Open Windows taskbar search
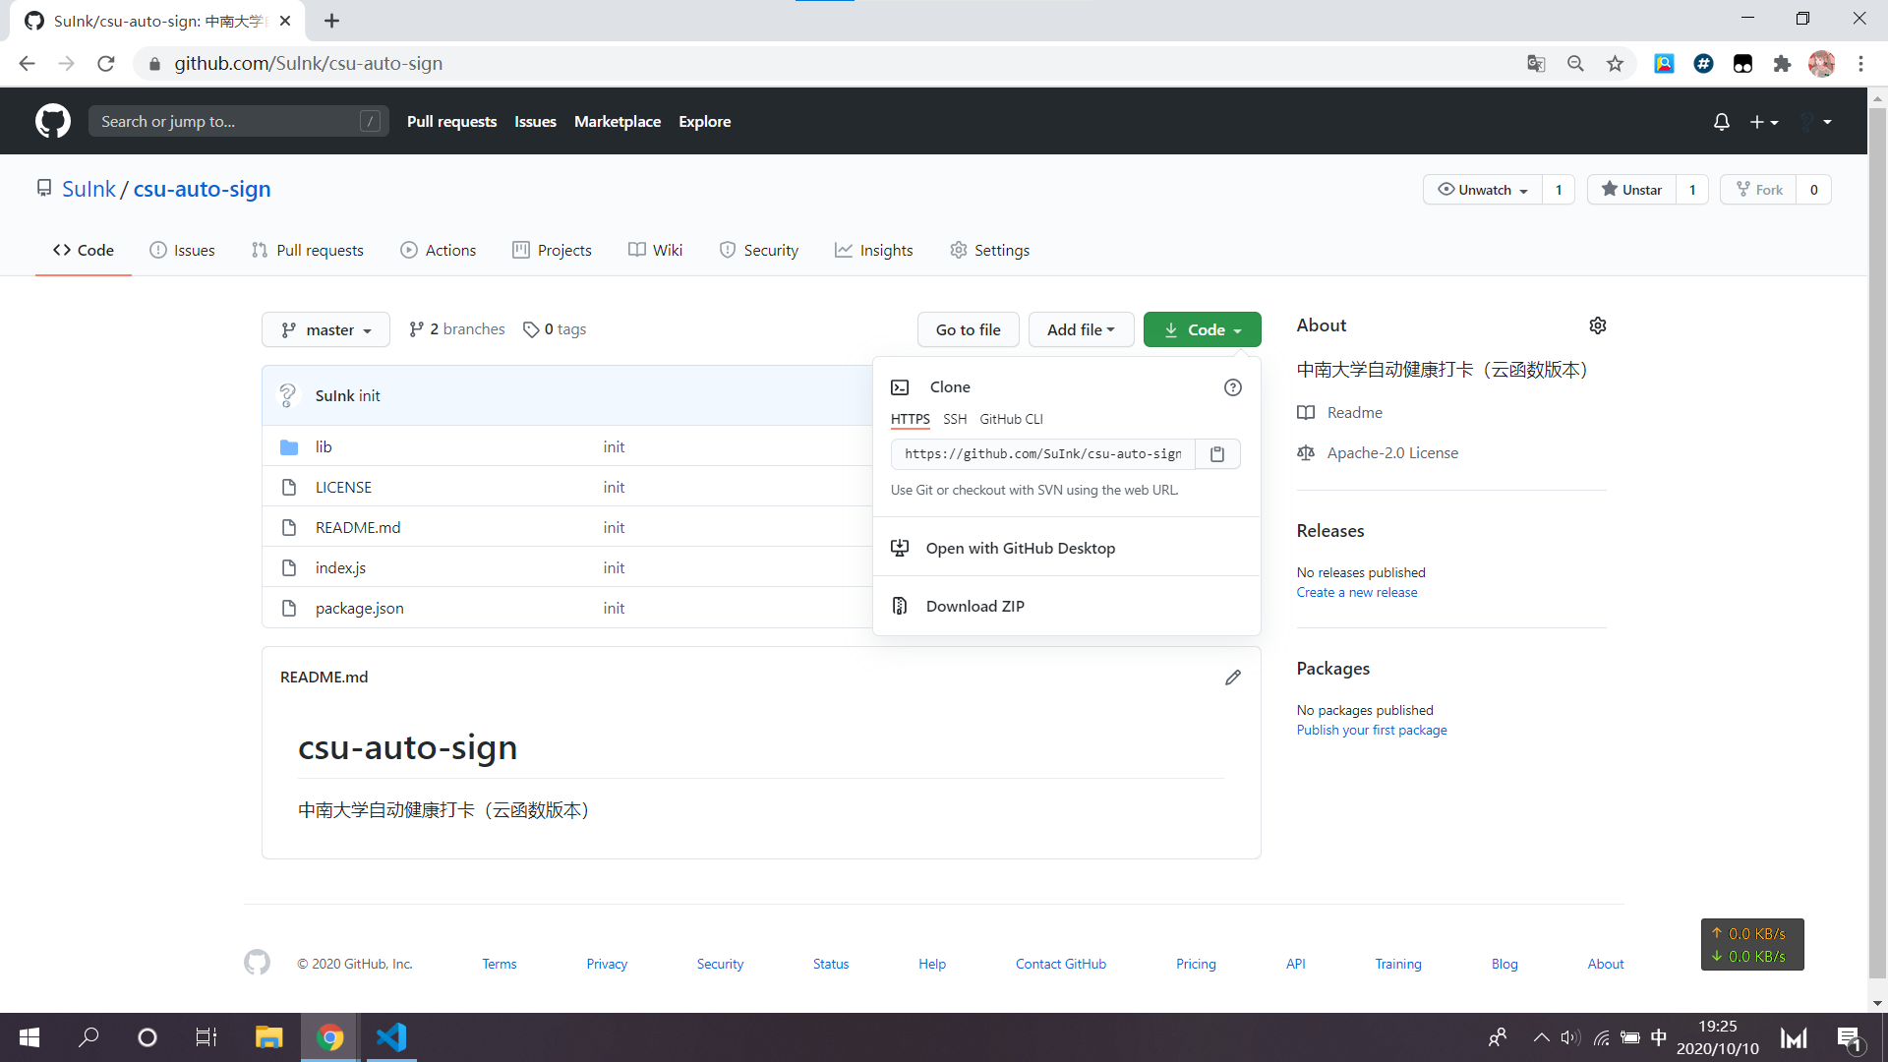 pos(88,1037)
